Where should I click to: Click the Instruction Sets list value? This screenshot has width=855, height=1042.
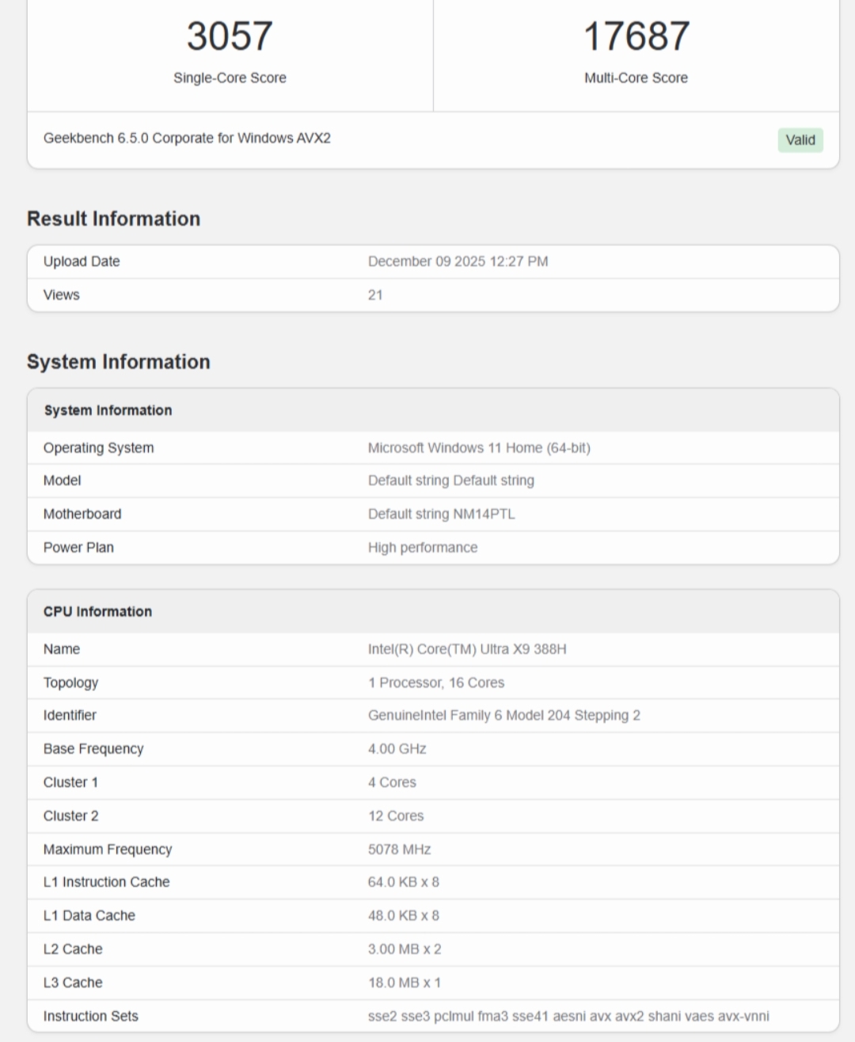568,1015
